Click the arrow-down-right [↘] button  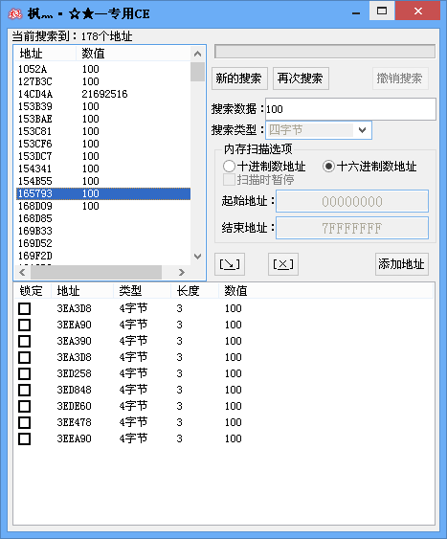point(230,264)
